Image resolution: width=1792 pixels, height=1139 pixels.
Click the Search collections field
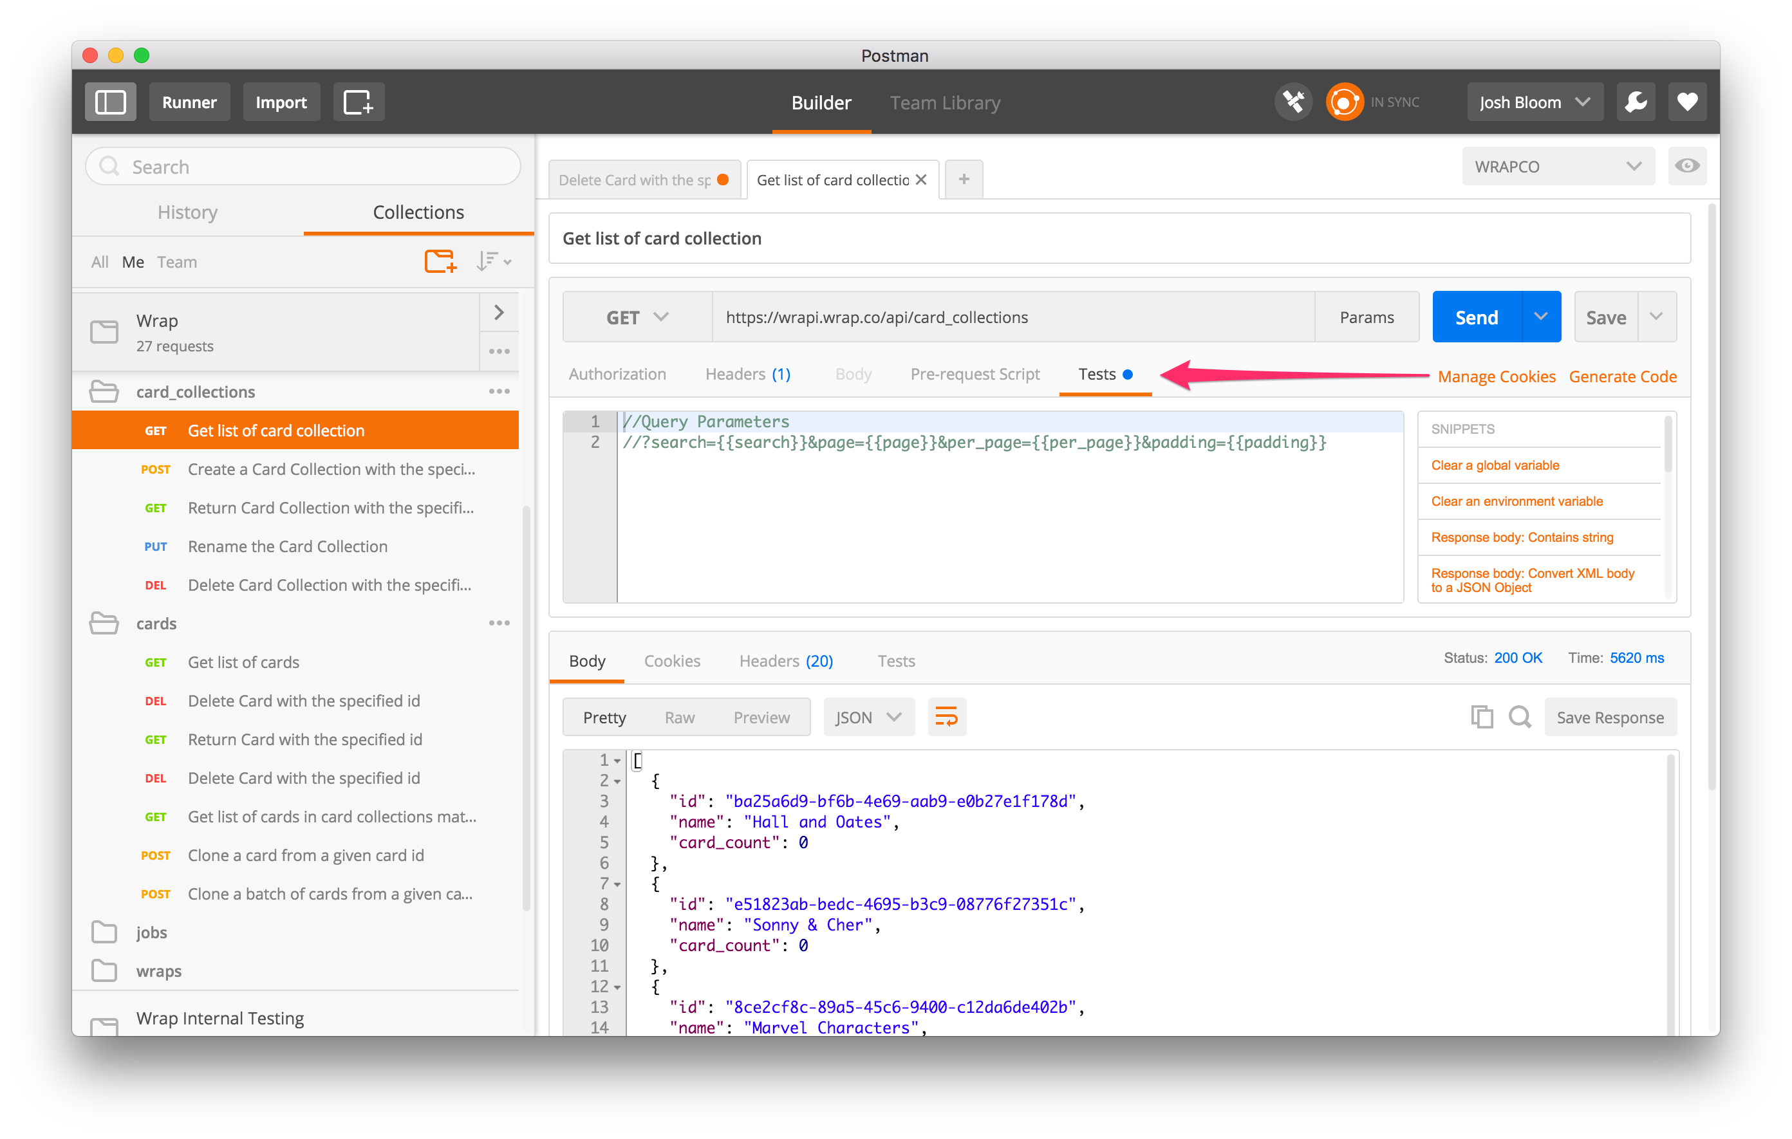point(303,166)
